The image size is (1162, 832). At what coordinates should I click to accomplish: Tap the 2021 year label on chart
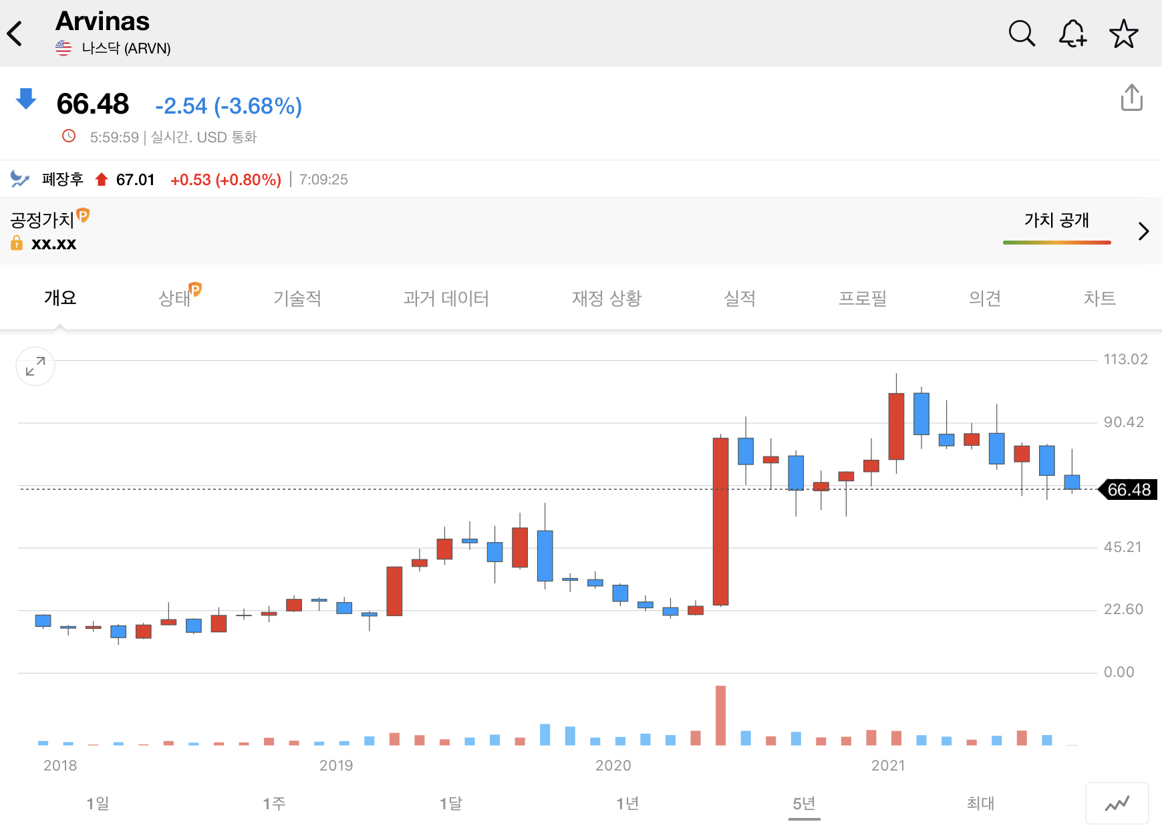[x=888, y=766]
